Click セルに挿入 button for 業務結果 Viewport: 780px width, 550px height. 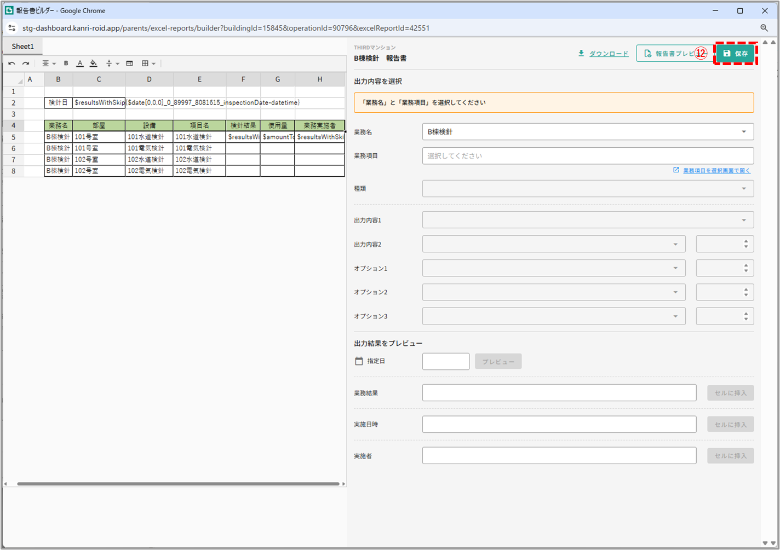731,393
